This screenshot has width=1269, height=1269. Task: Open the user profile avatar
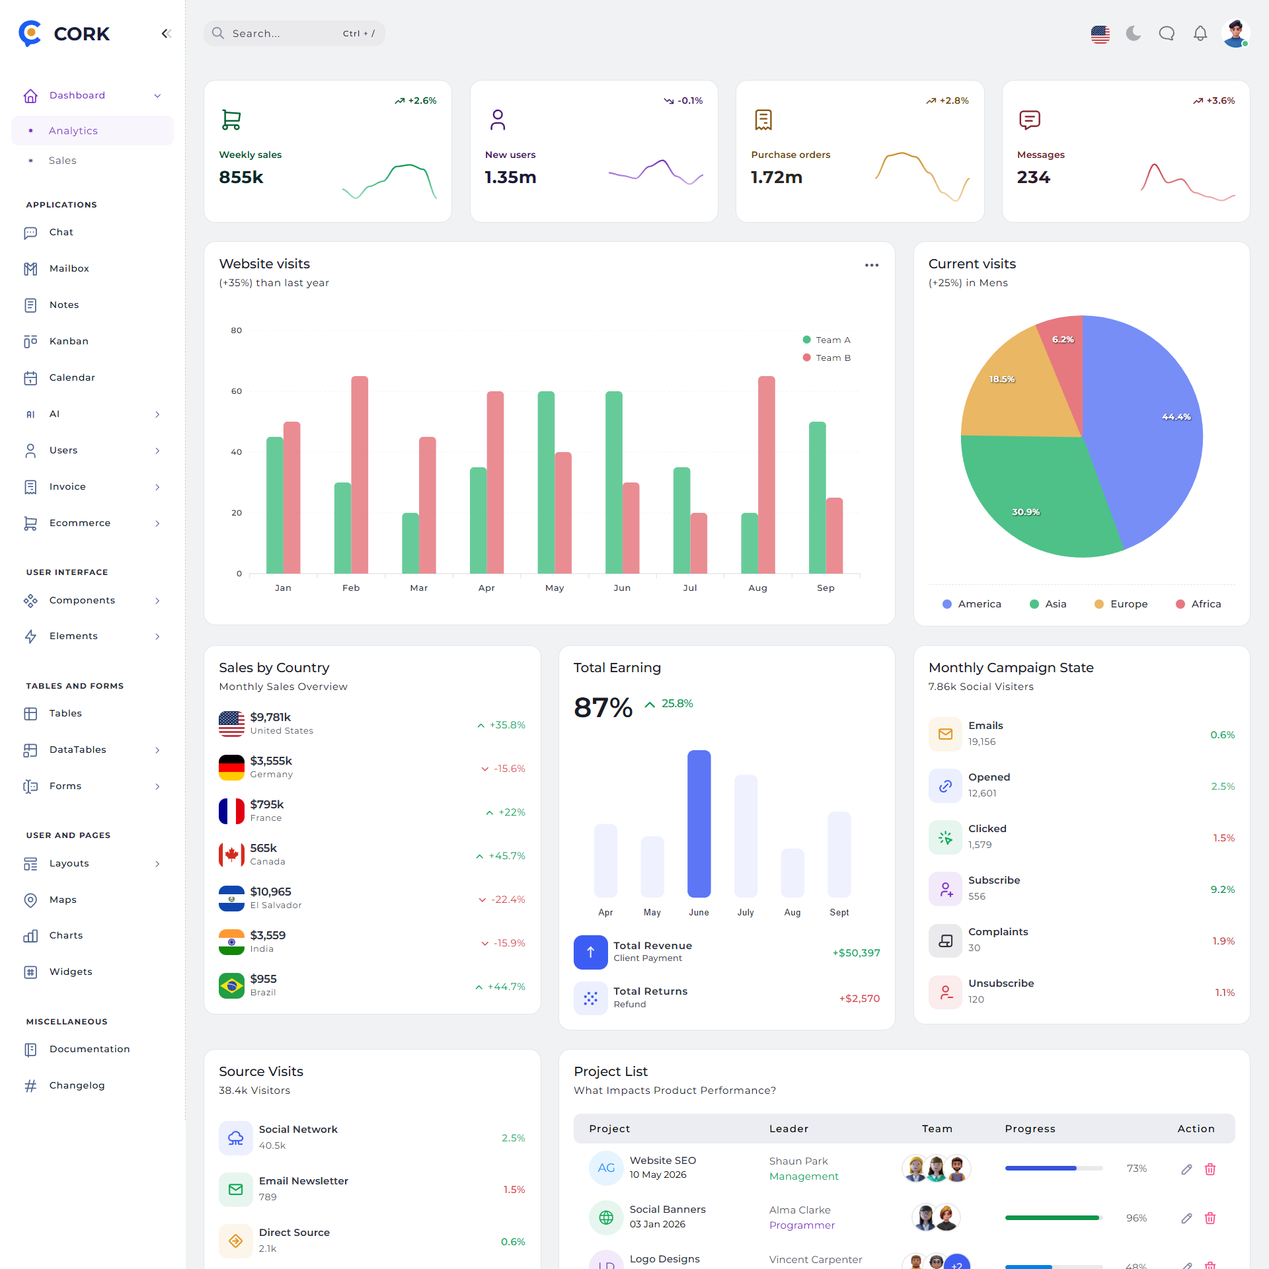1235,33
